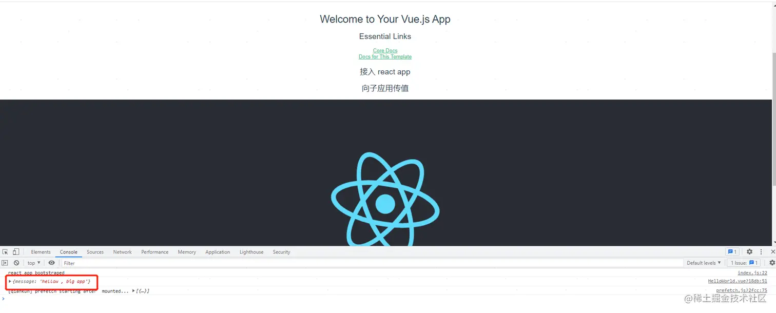Click Welcome to Your Vue.js App heading
The image size is (776, 313).
pyautogui.click(x=385, y=19)
